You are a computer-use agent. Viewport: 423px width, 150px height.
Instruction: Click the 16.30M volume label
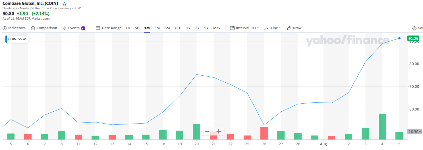(415, 132)
